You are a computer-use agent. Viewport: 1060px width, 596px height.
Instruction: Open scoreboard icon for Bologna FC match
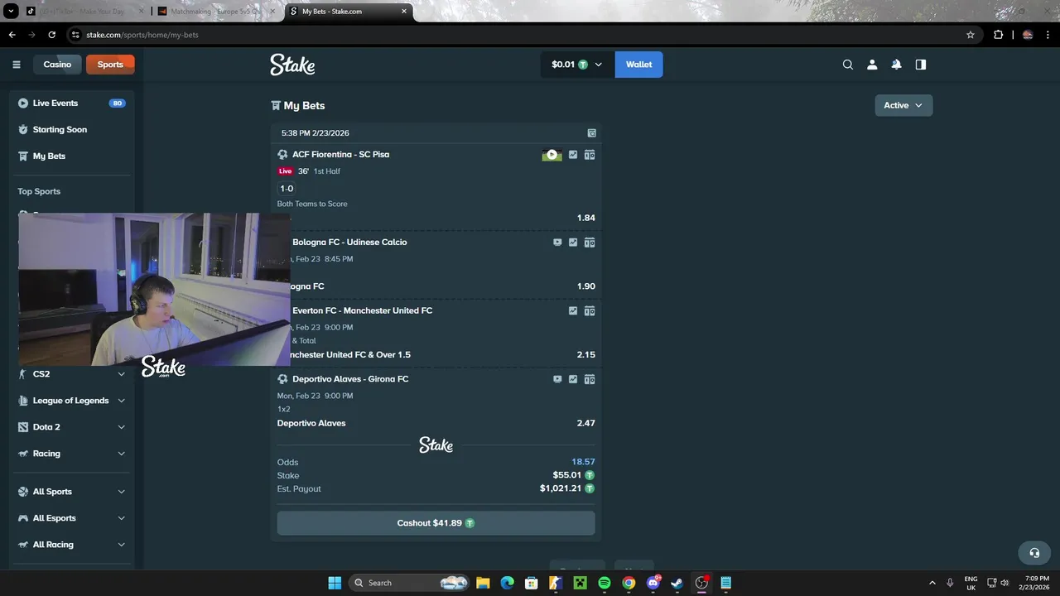tap(590, 243)
